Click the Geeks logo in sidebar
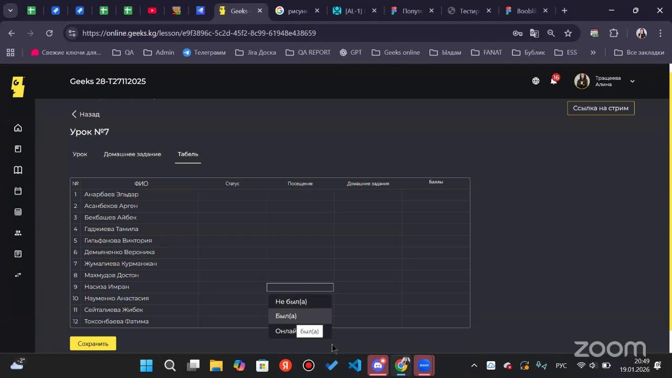Screen dimensions: 672x378 18,87
